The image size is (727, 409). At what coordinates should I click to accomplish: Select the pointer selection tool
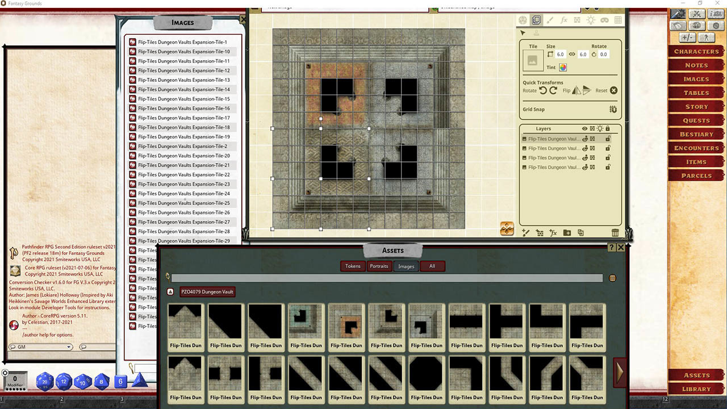point(523,32)
